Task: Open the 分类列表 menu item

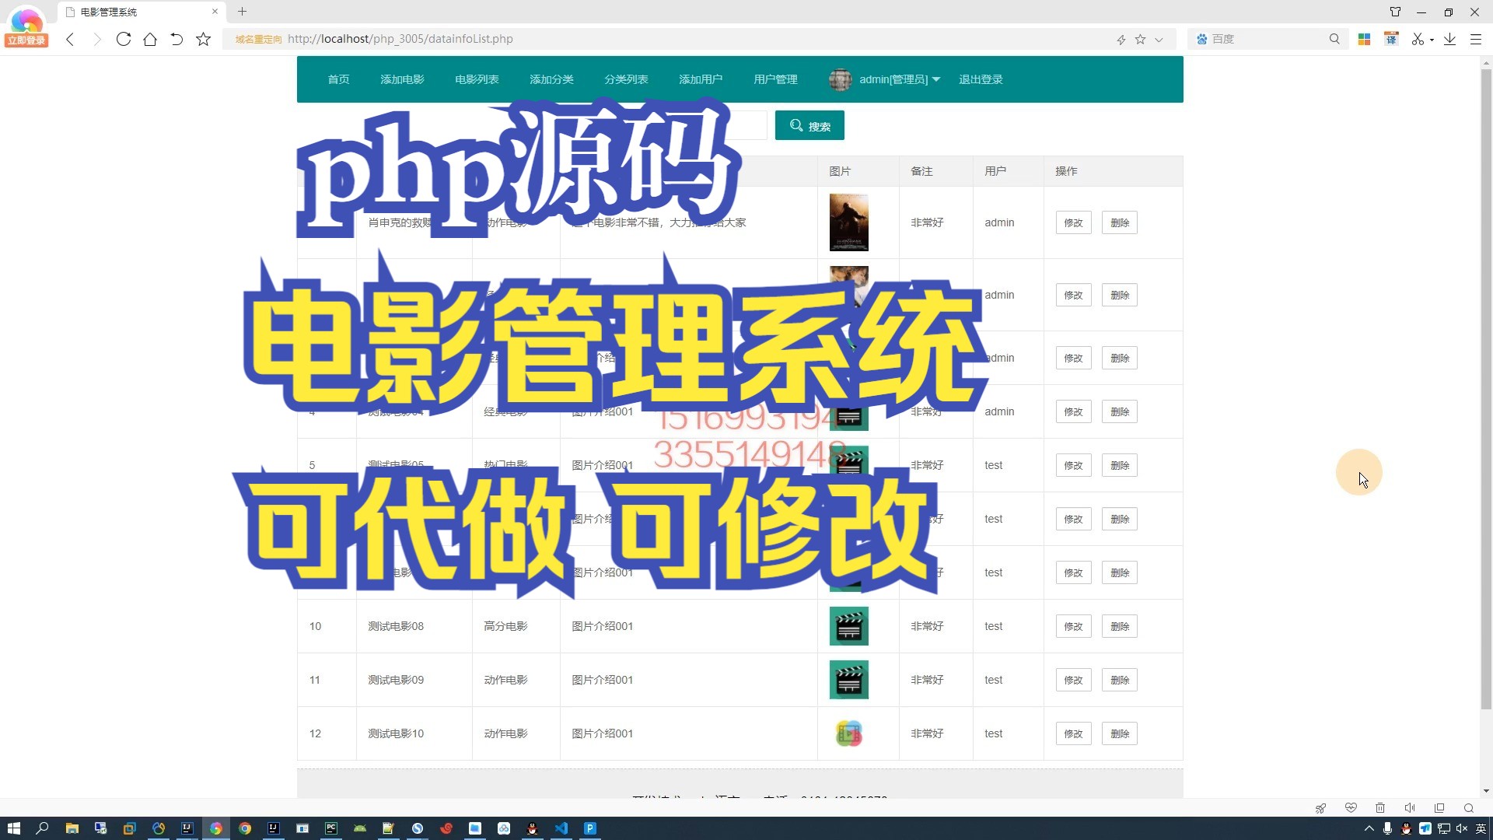Action: point(626,79)
